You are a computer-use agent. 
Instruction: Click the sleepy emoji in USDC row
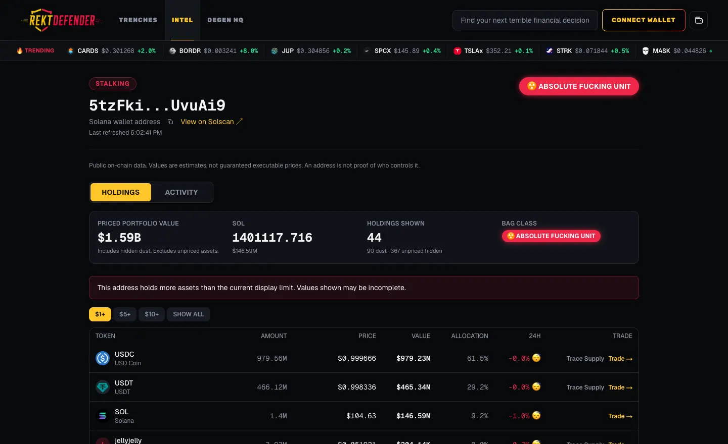click(536, 358)
